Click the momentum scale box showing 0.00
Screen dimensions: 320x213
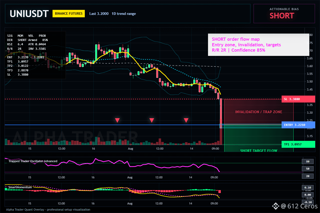point(307,195)
